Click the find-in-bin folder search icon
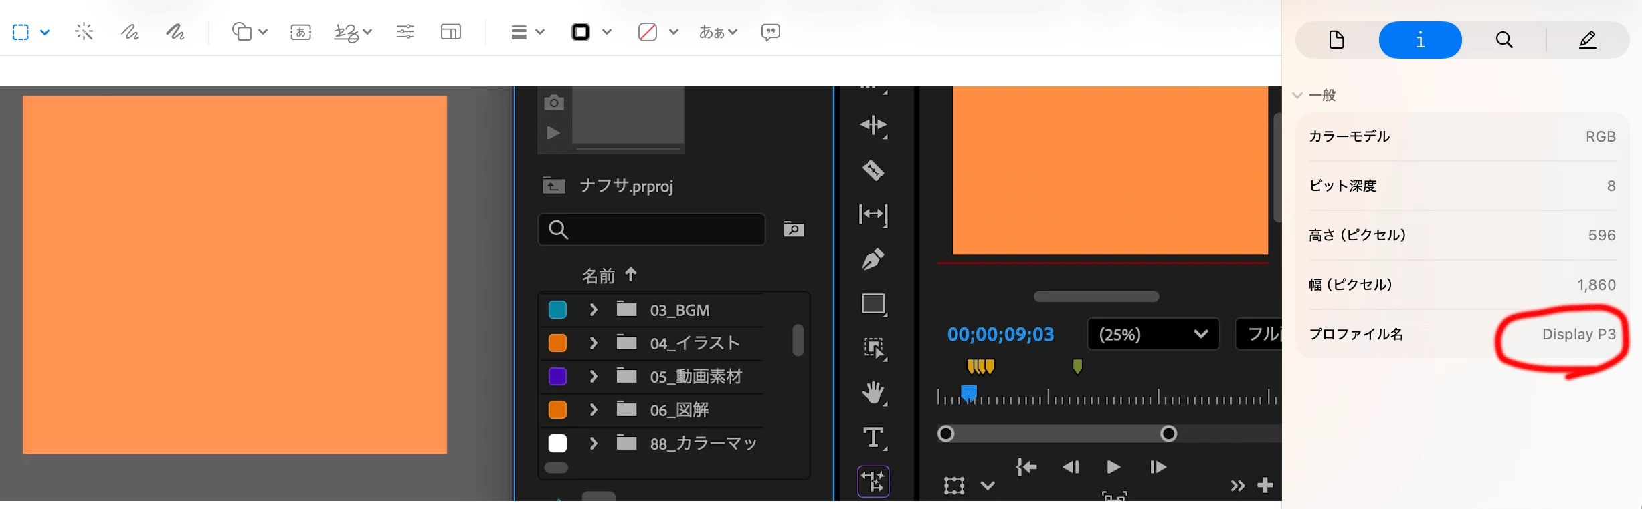 [x=794, y=229]
